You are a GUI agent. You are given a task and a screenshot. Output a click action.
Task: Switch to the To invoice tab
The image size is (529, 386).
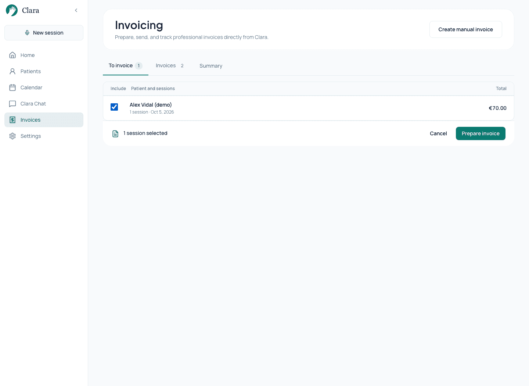pyautogui.click(x=125, y=66)
